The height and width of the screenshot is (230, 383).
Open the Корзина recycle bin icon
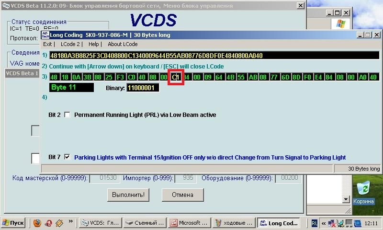363,193
